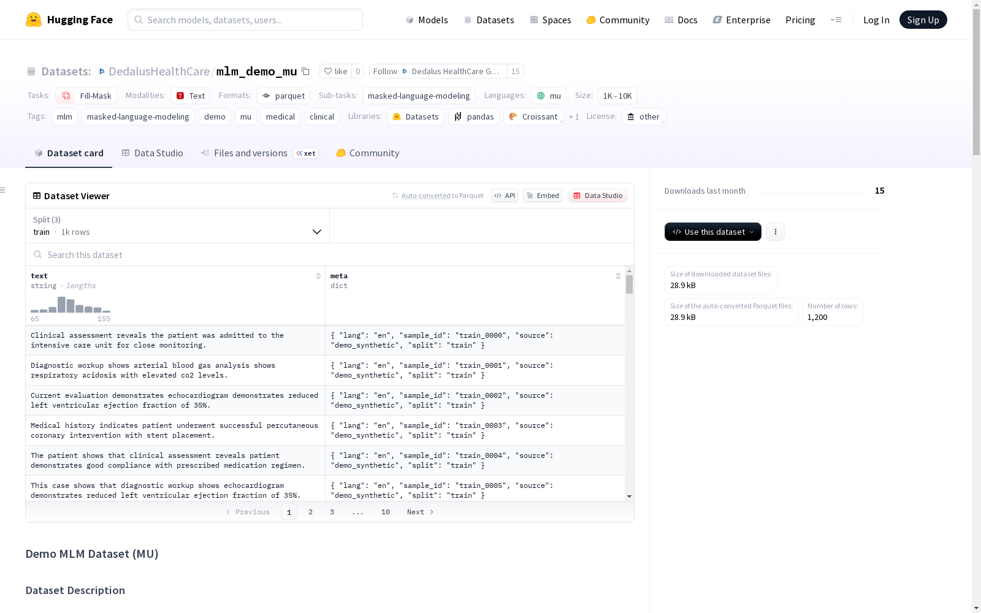
Task: Click the Auto-converted to Parquet link
Action: point(442,196)
